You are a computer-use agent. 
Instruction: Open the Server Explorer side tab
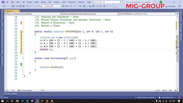tap(2, 15)
